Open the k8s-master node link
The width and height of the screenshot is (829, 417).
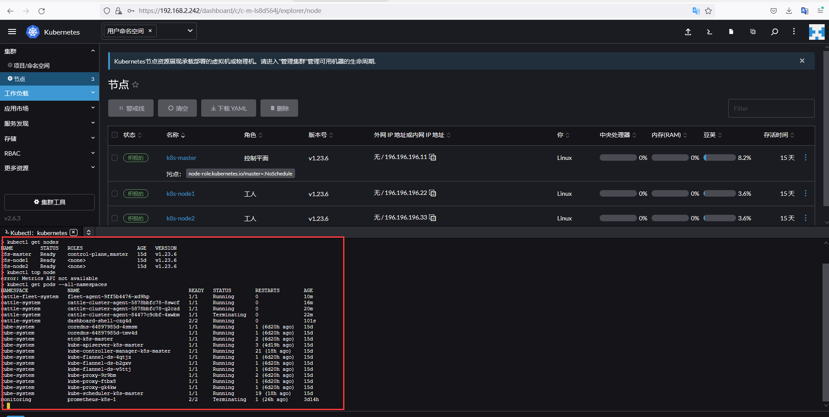point(181,158)
